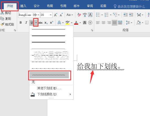Decrease font size with the shrink-font icon

coord(61,15)
